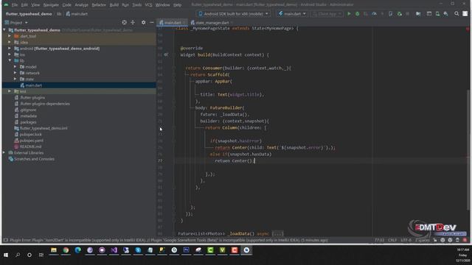The height and width of the screenshot is (265, 472).
Task: Open the Navigate menu
Action: 51,5
